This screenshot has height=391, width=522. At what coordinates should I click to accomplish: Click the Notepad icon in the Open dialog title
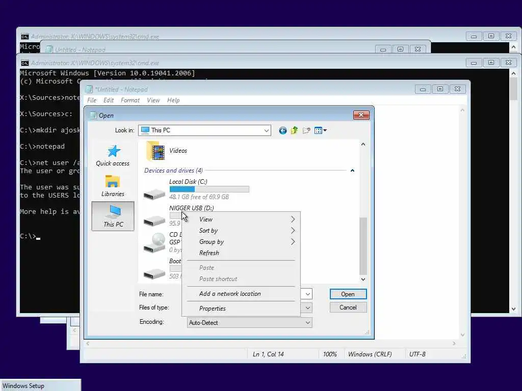(93, 115)
